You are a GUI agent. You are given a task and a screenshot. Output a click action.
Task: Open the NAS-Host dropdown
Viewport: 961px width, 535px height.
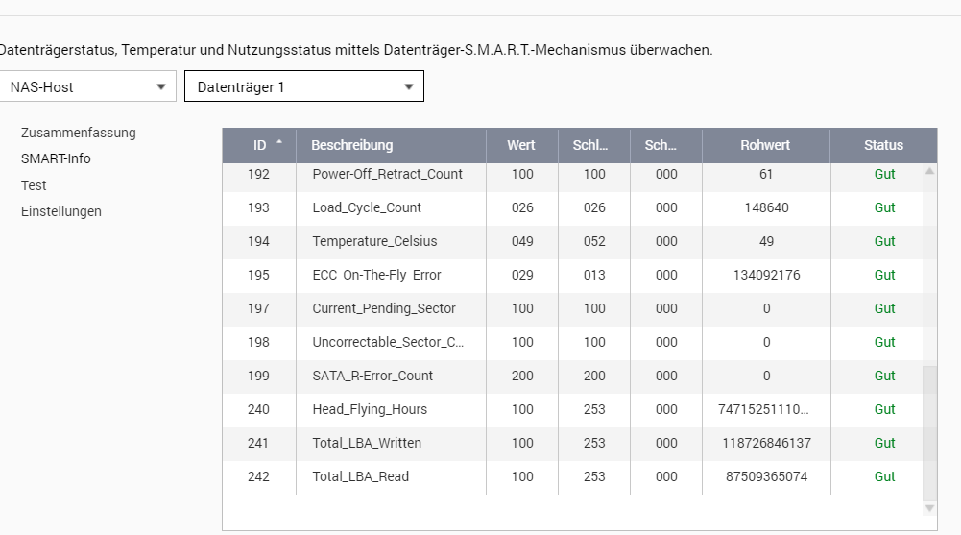87,86
